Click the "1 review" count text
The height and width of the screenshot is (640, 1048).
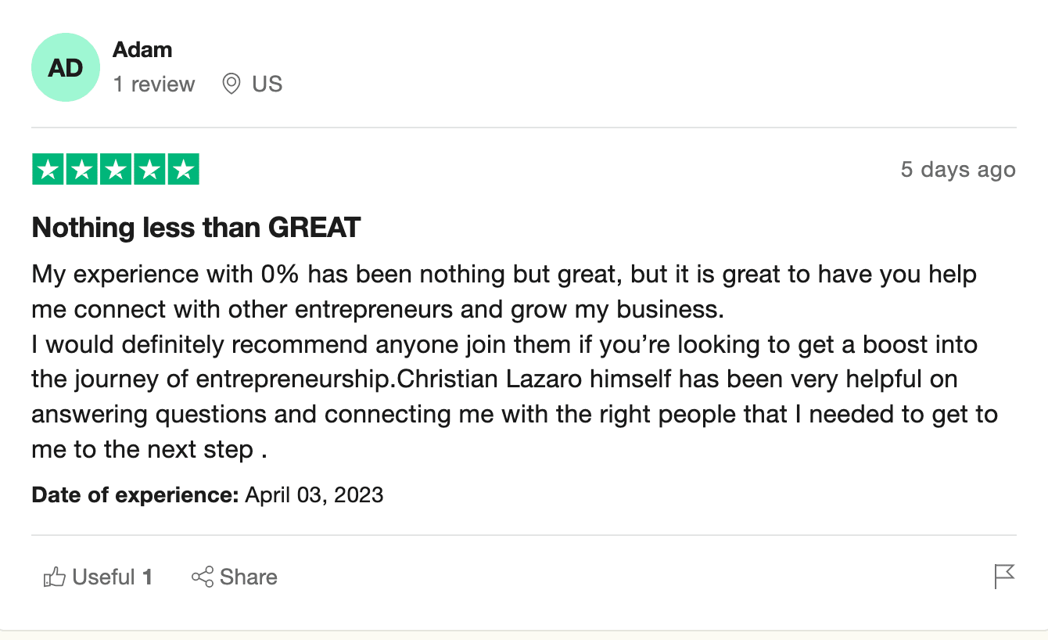coord(154,84)
